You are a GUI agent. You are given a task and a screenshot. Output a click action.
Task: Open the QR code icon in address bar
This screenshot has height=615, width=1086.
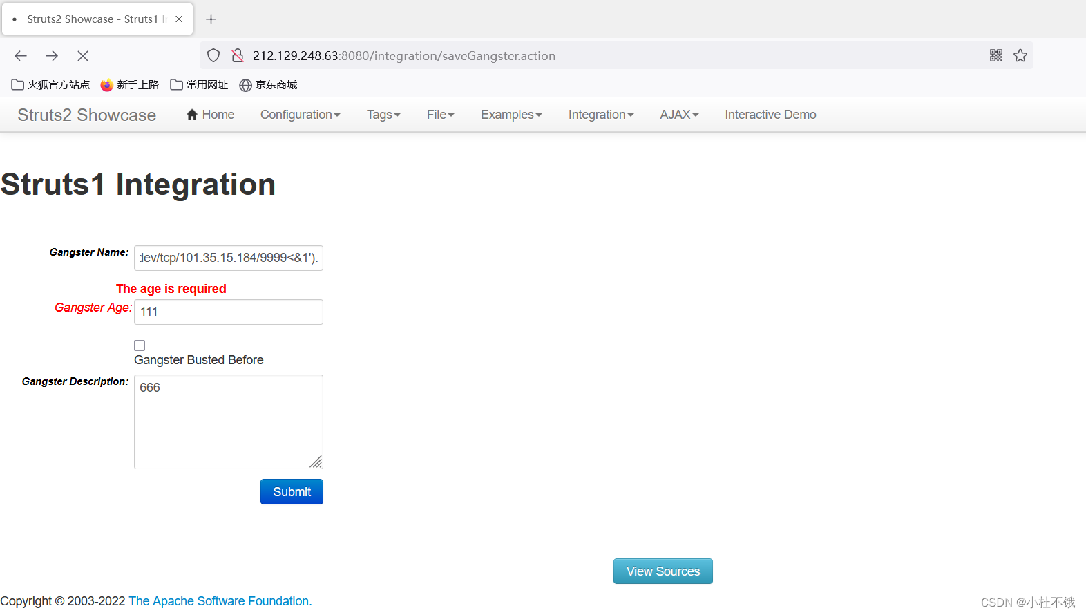coord(996,56)
